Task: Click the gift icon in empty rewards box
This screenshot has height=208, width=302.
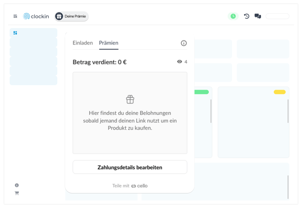Action: click(x=130, y=99)
